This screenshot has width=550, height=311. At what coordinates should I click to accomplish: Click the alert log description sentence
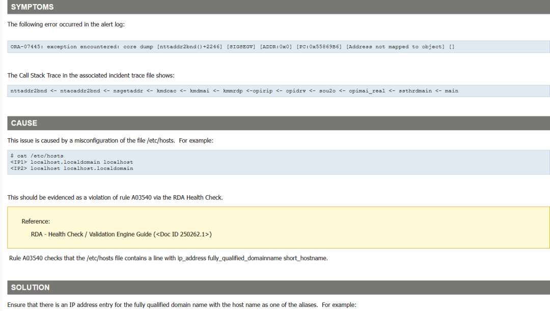click(x=66, y=24)
